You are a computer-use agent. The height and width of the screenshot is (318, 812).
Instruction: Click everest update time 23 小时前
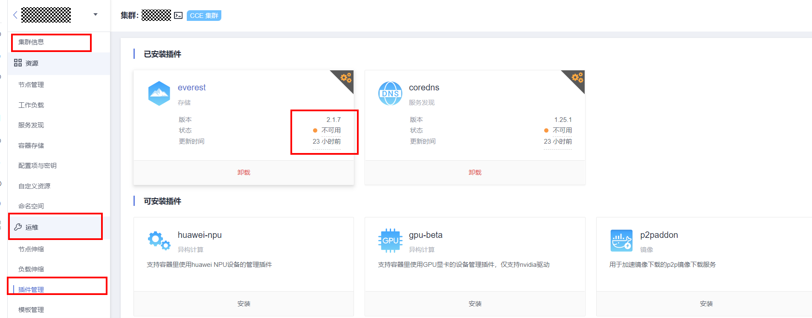coord(327,142)
